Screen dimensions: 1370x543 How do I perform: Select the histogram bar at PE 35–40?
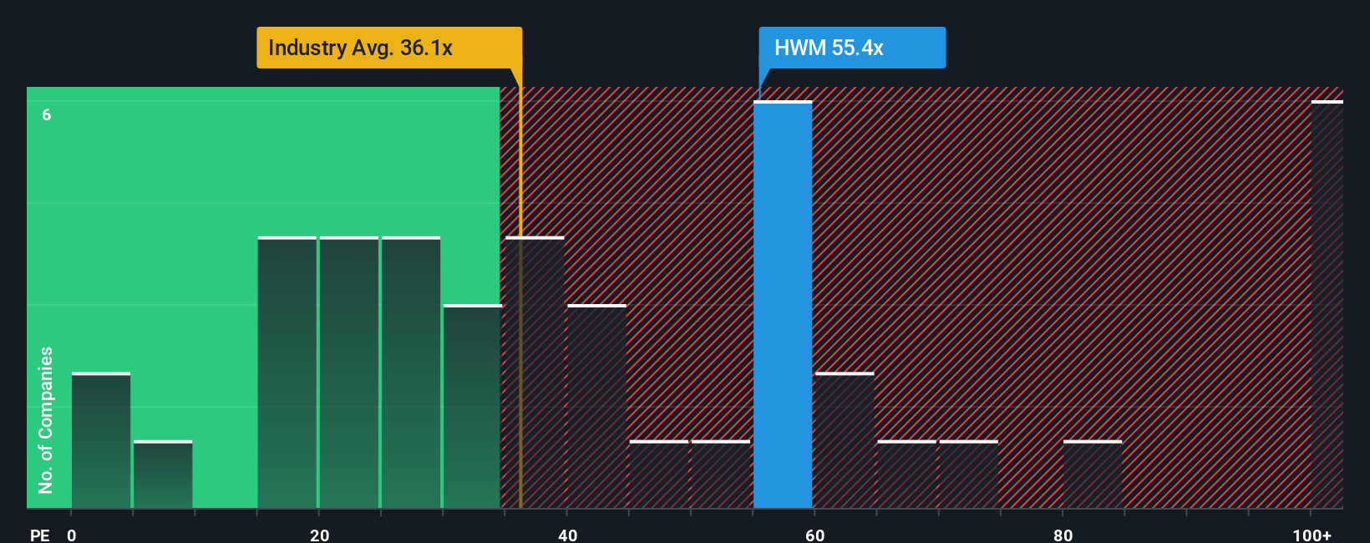(x=535, y=373)
